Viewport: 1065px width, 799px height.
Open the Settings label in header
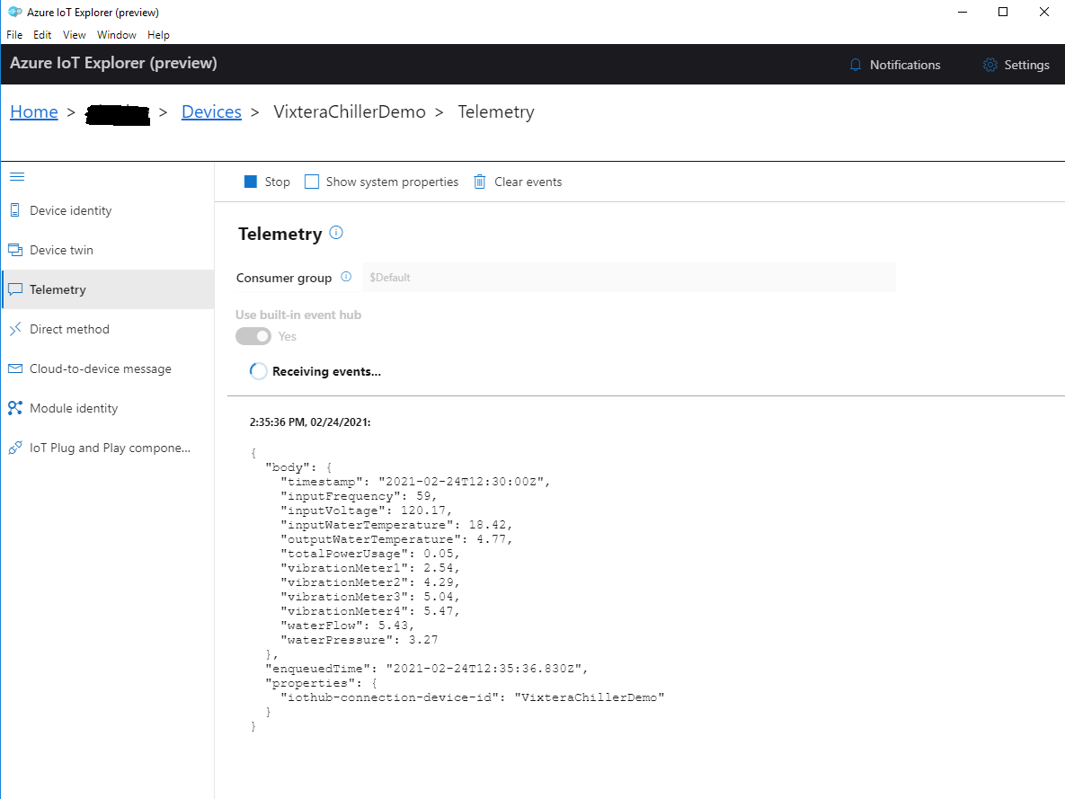click(1026, 65)
